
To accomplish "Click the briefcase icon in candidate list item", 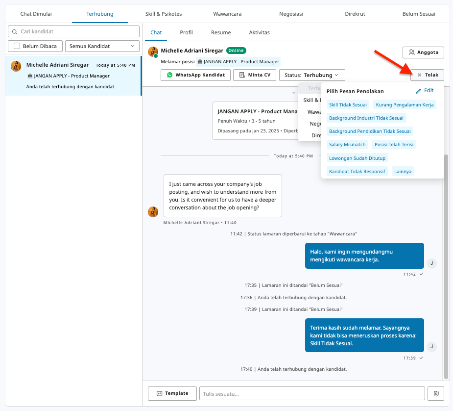I will 30,76.
